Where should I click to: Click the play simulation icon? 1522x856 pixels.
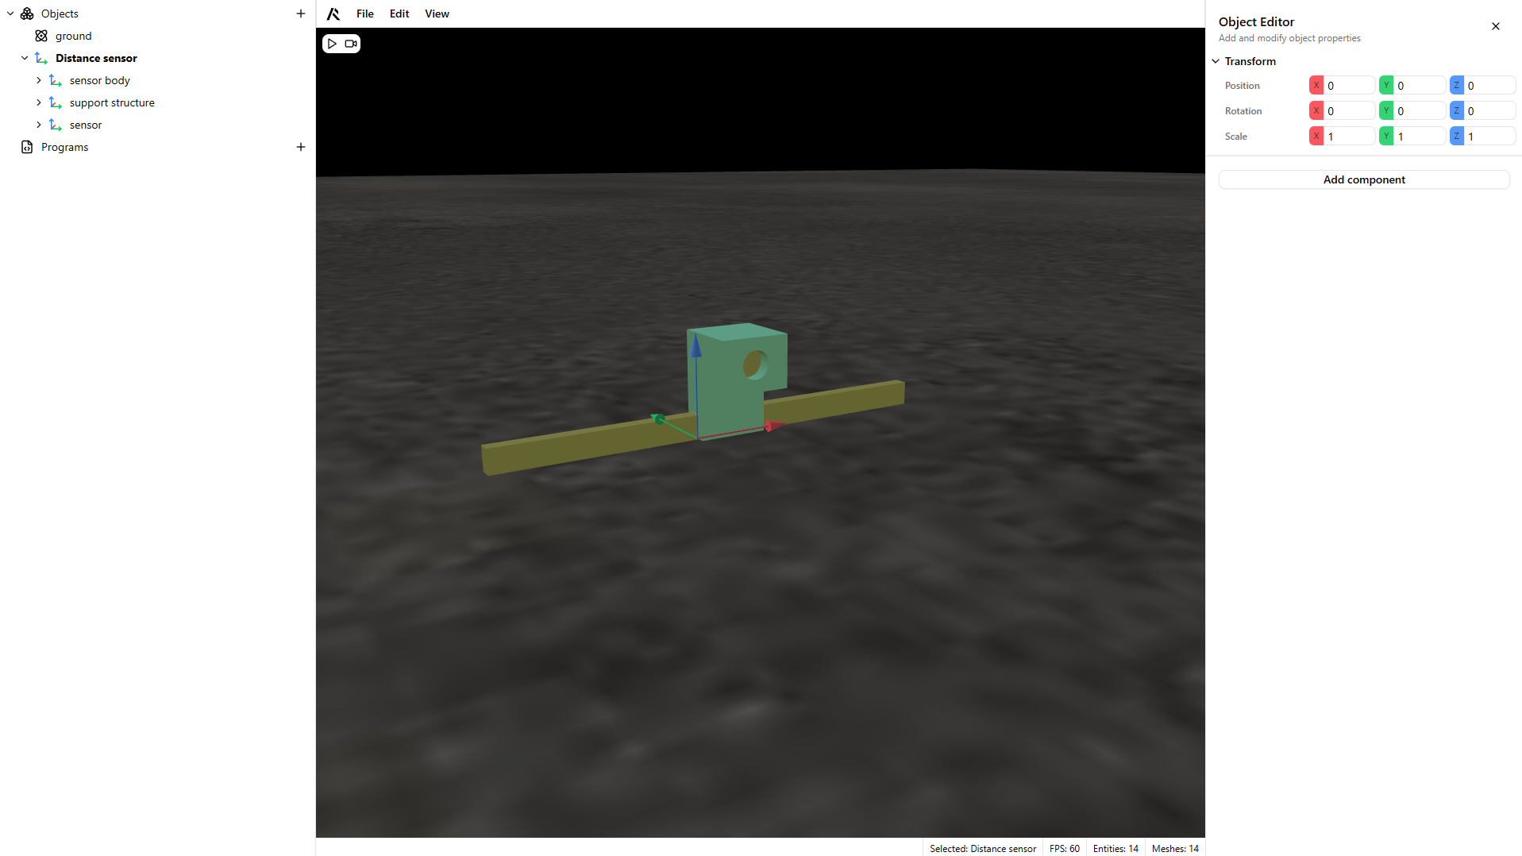pos(333,44)
